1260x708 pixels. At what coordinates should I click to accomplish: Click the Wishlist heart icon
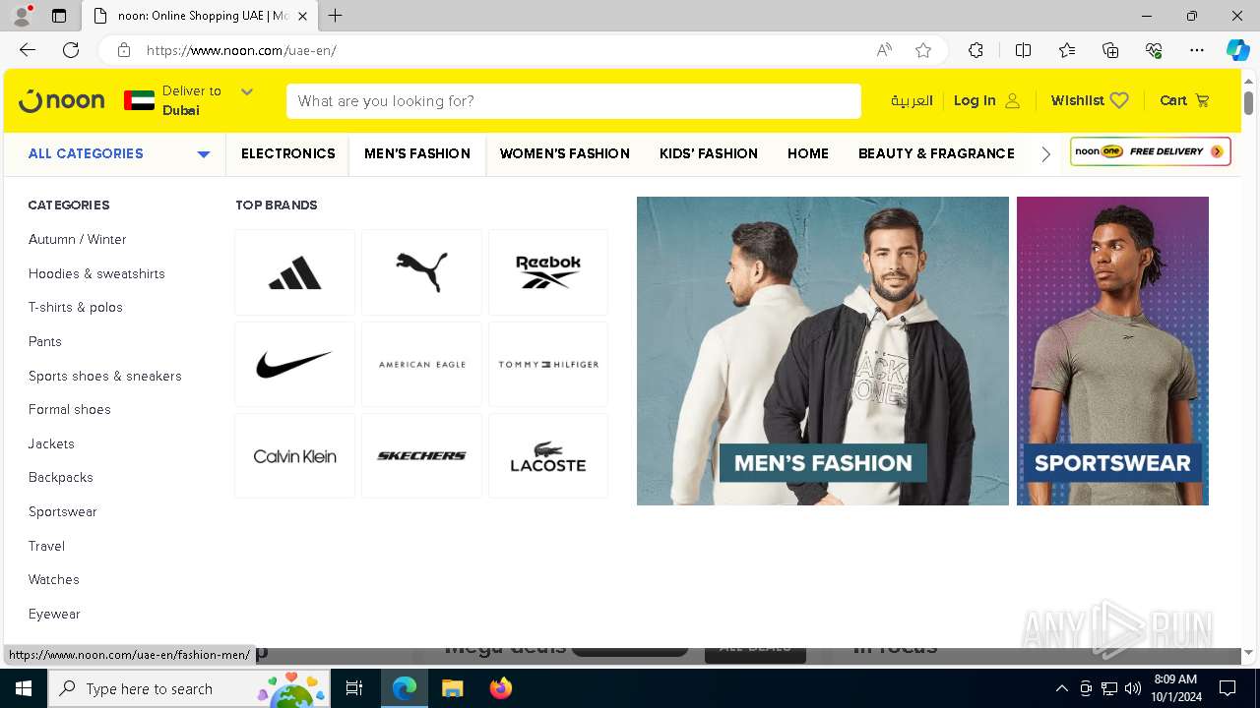click(x=1119, y=100)
